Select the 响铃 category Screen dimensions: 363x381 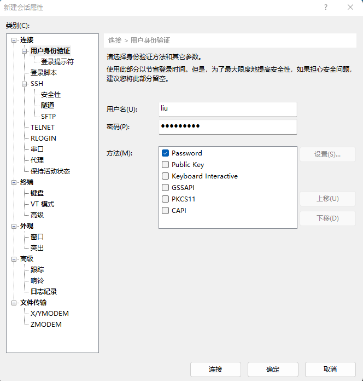coord(37,281)
